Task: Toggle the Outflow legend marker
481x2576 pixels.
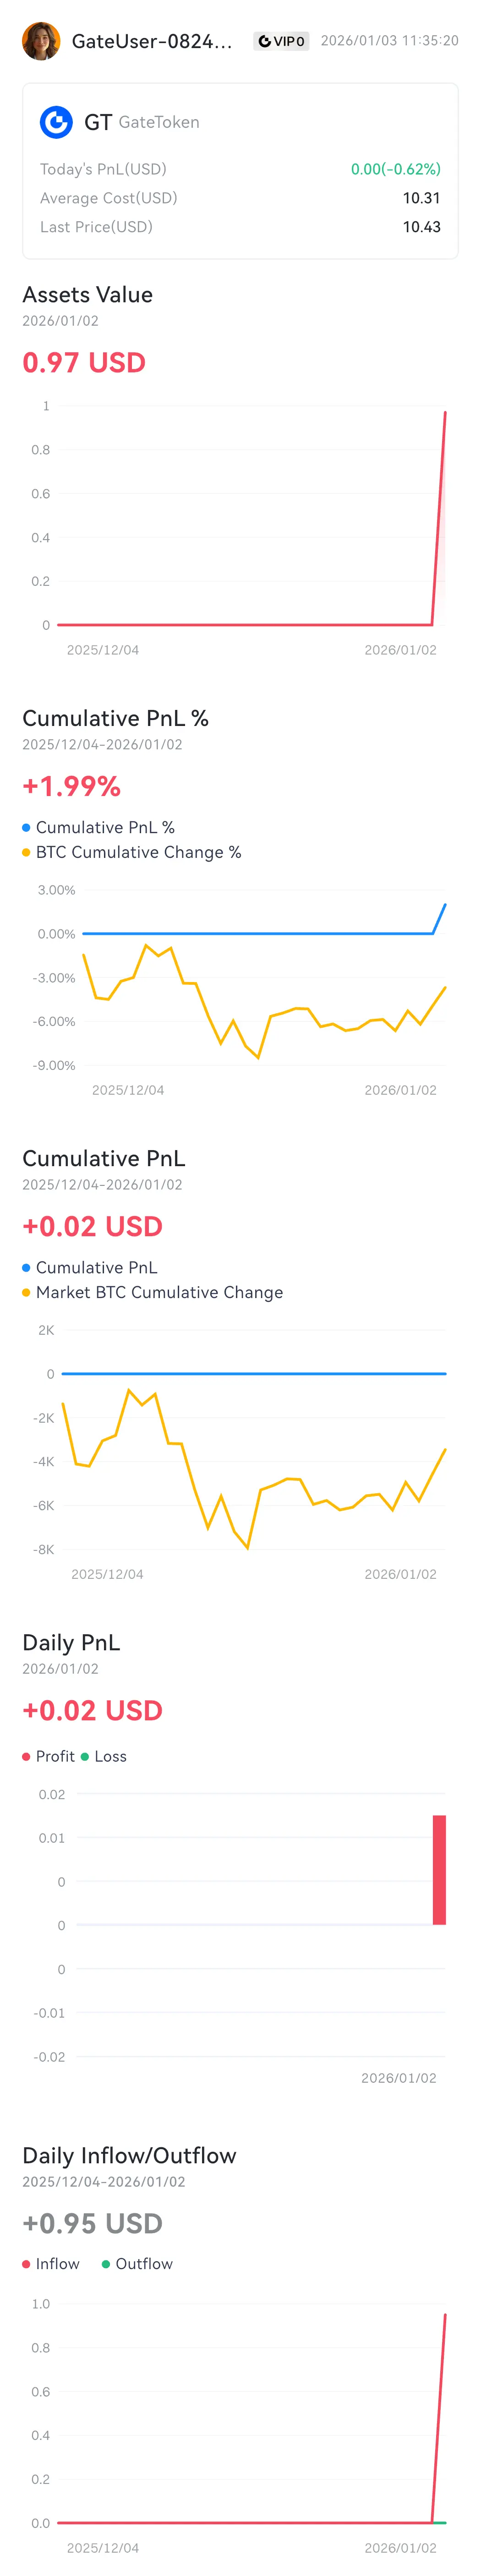Action: click(106, 2264)
